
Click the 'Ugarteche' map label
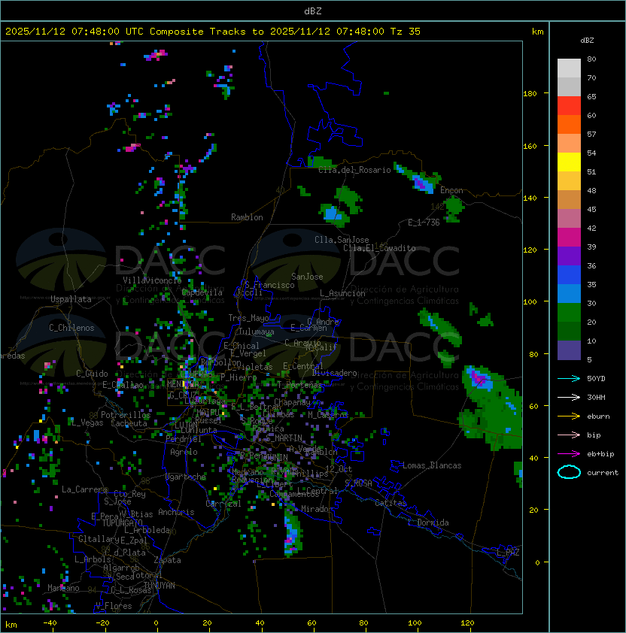(186, 477)
